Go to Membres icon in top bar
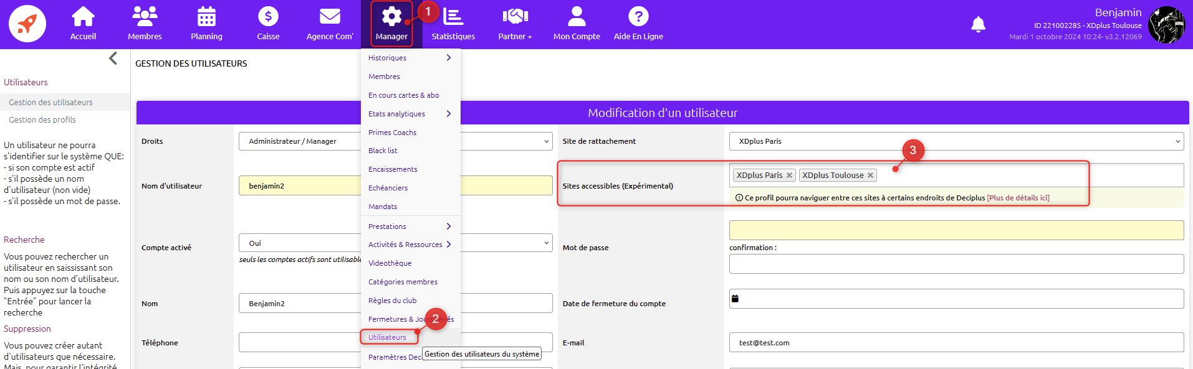The width and height of the screenshot is (1193, 369). pyautogui.click(x=145, y=17)
